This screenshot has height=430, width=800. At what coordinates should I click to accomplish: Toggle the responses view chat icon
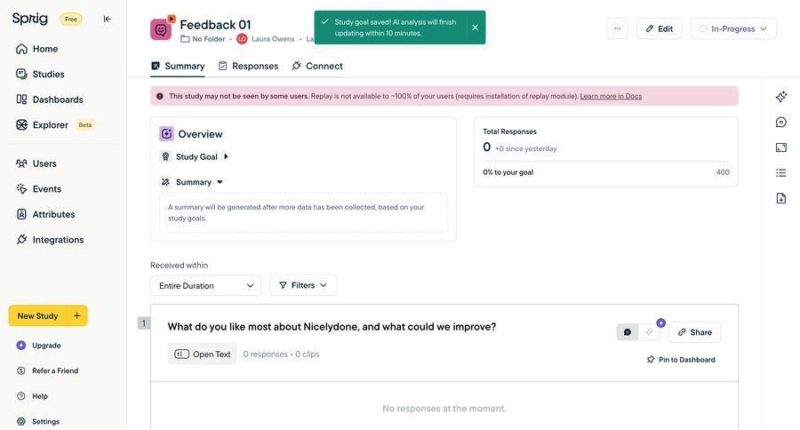click(628, 332)
